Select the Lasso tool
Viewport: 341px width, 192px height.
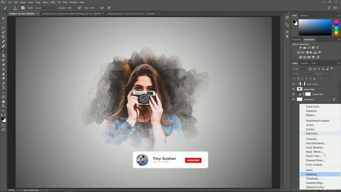pyautogui.click(x=3, y=28)
